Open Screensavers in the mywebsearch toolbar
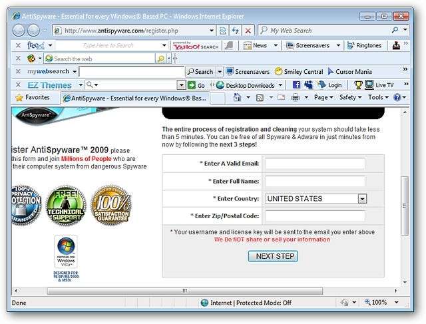The image size is (426, 324). coord(248,72)
